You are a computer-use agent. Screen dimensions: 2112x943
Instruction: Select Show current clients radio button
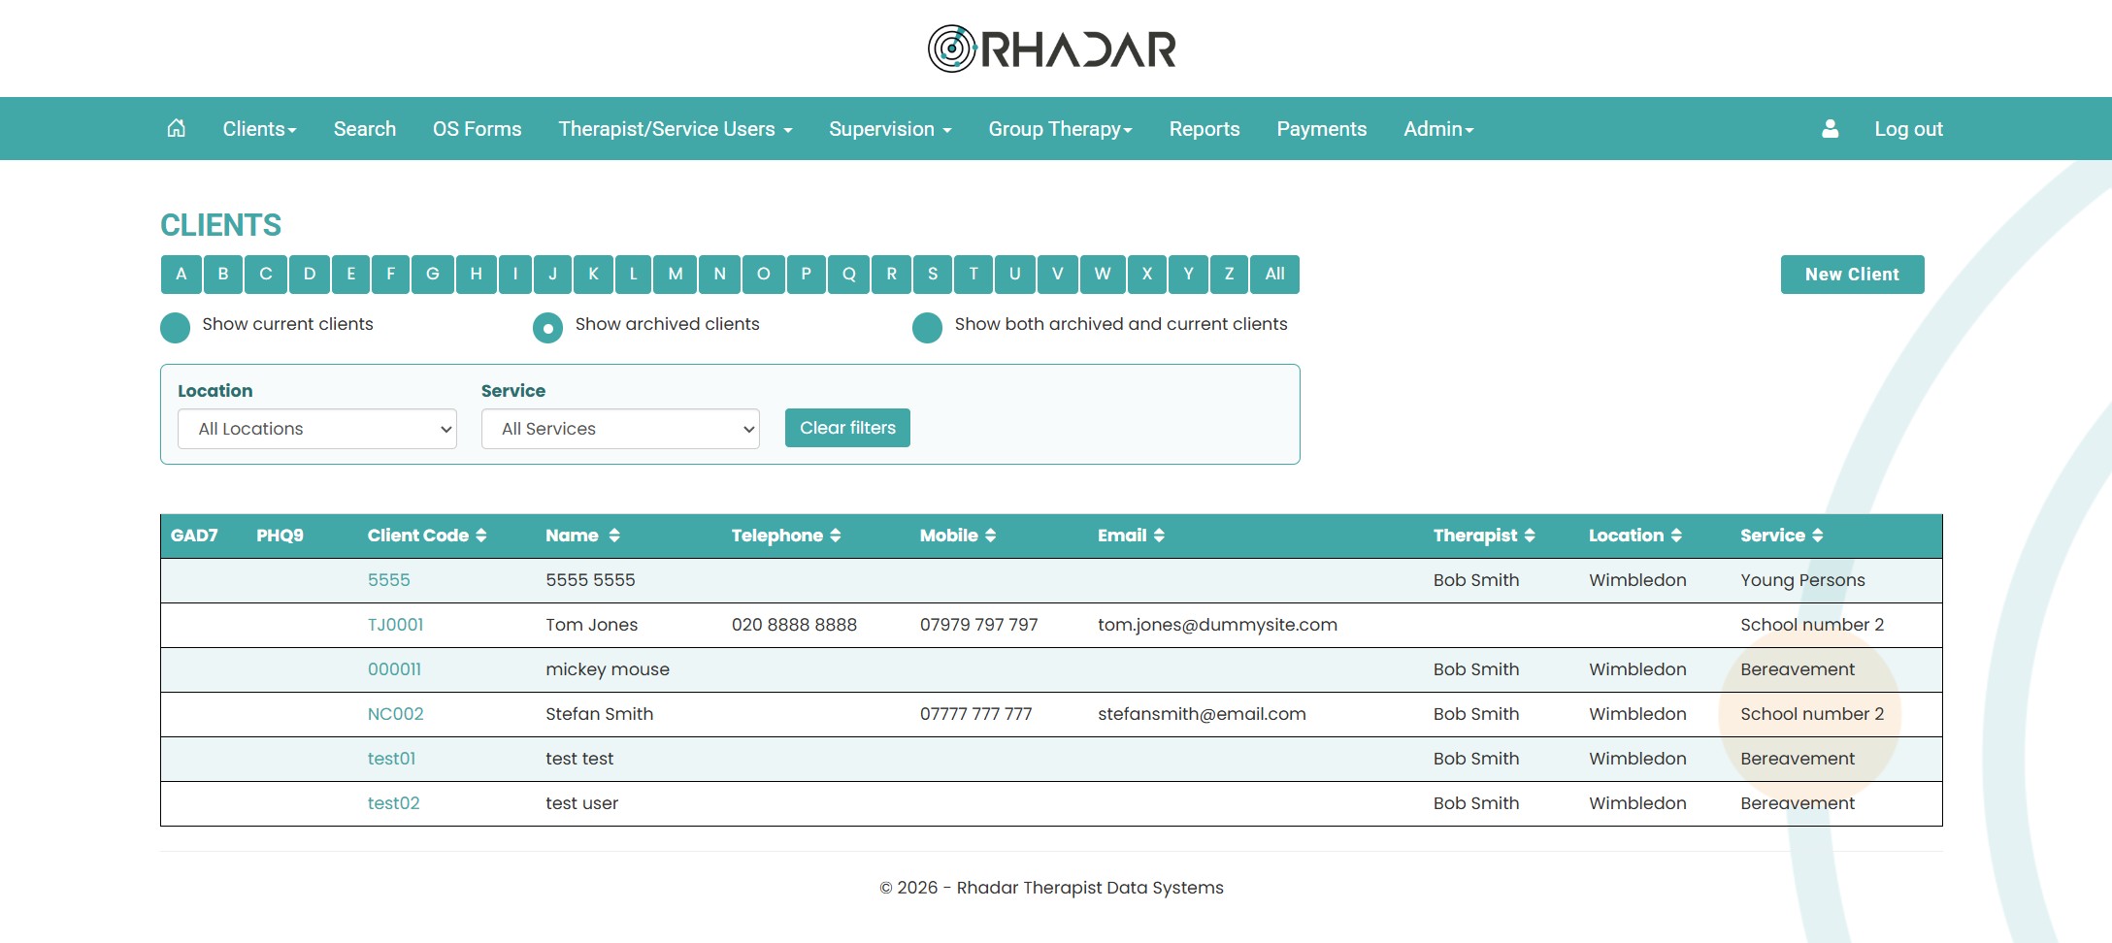[x=175, y=328]
